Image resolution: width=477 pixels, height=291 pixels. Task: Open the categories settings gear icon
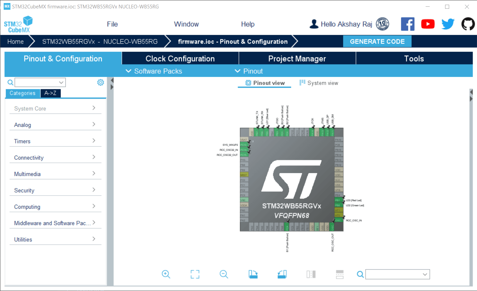pyautogui.click(x=100, y=82)
